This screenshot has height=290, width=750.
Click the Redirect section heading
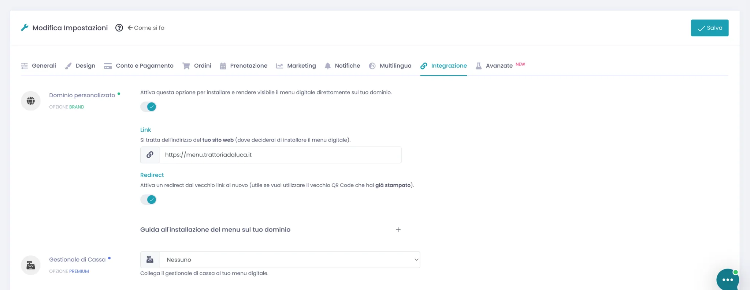click(152, 175)
